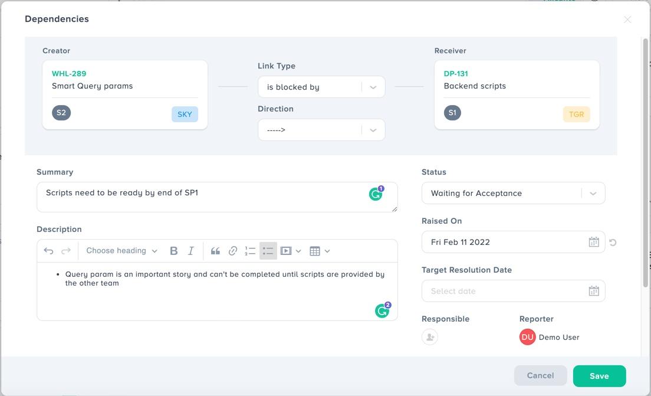
Task: Click the Redo icon in the description toolbar
Action: (65, 250)
